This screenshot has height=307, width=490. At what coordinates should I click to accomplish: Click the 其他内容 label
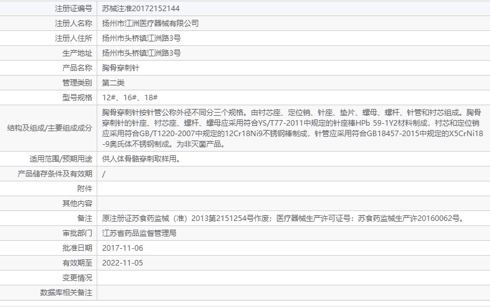pos(77,204)
